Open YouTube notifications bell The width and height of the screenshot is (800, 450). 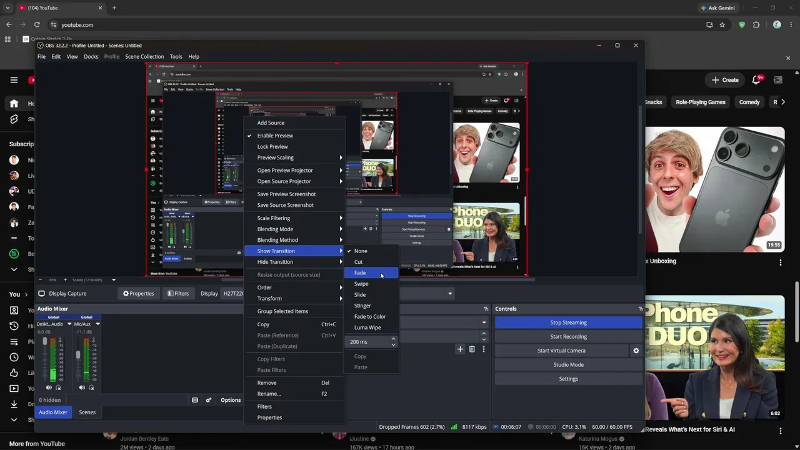(756, 80)
